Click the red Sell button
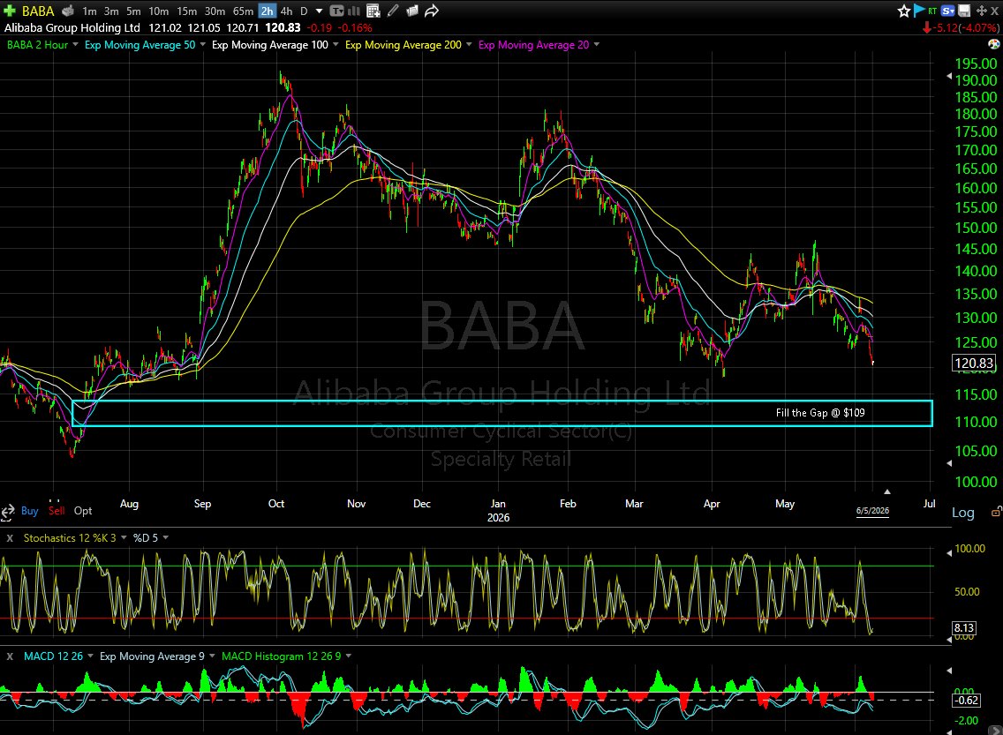The width and height of the screenshot is (1003, 735). [x=57, y=511]
